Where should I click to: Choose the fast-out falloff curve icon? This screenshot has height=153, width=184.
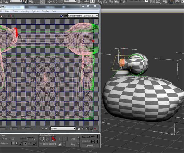click(x=34, y=143)
